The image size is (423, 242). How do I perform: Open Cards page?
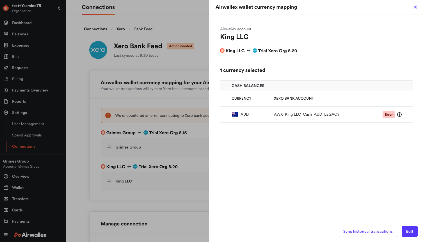click(x=17, y=210)
